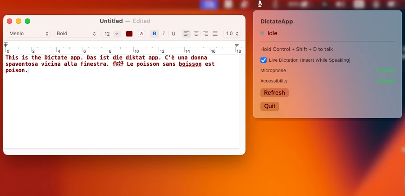Click the word 'finestra.' in the document
The width and height of the screenshot is (405, 196).
(x=95, y=64)
